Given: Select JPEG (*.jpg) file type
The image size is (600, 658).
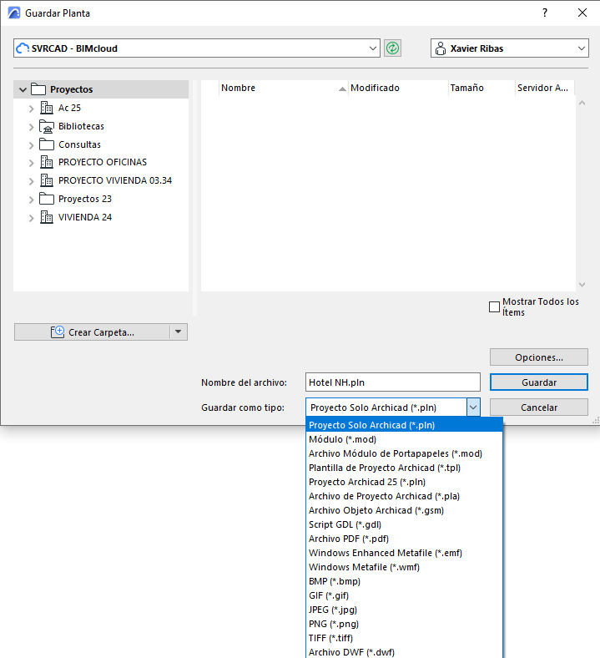Looking at the screenshot, I should (405, 610).
